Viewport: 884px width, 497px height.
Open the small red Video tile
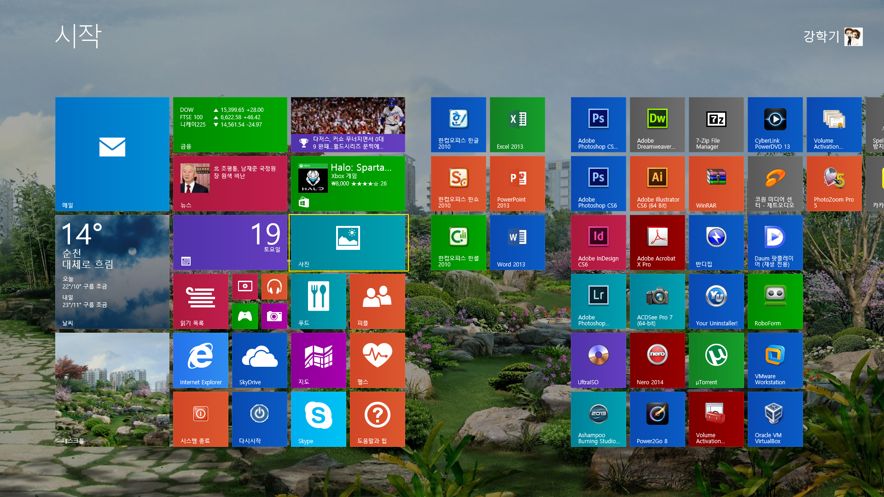[x=245, y=287]
